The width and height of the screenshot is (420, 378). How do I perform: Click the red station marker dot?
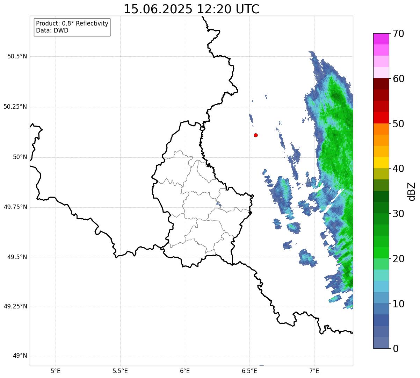click(x=256, y=135)
